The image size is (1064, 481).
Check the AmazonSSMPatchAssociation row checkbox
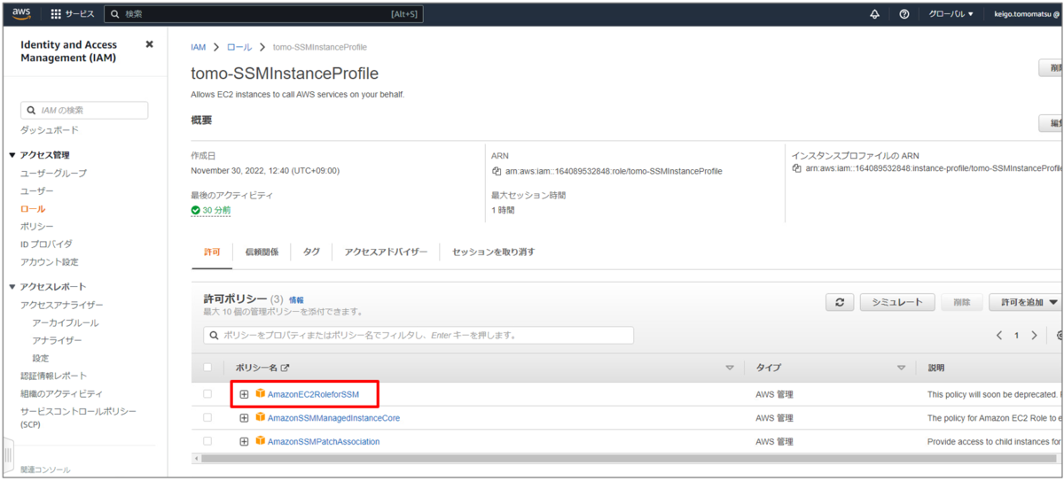(x=207, y=441)
